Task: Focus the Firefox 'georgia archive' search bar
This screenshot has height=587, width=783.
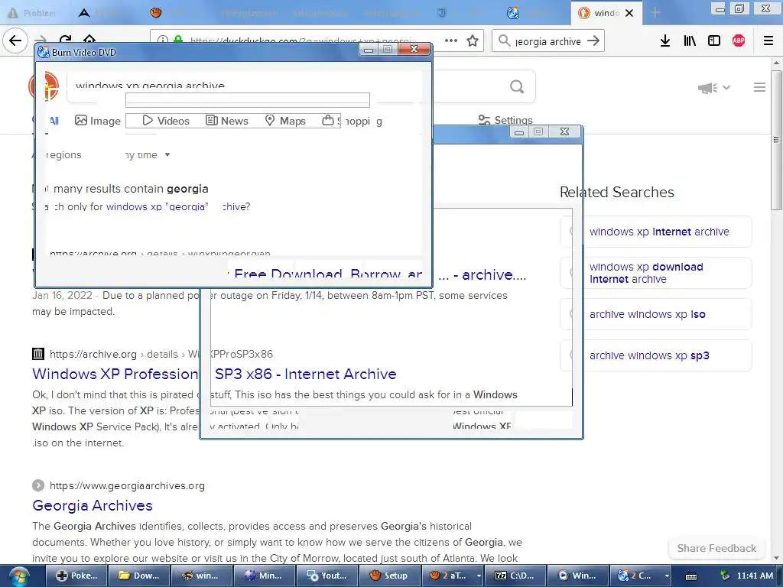Action: coord(547,41)
